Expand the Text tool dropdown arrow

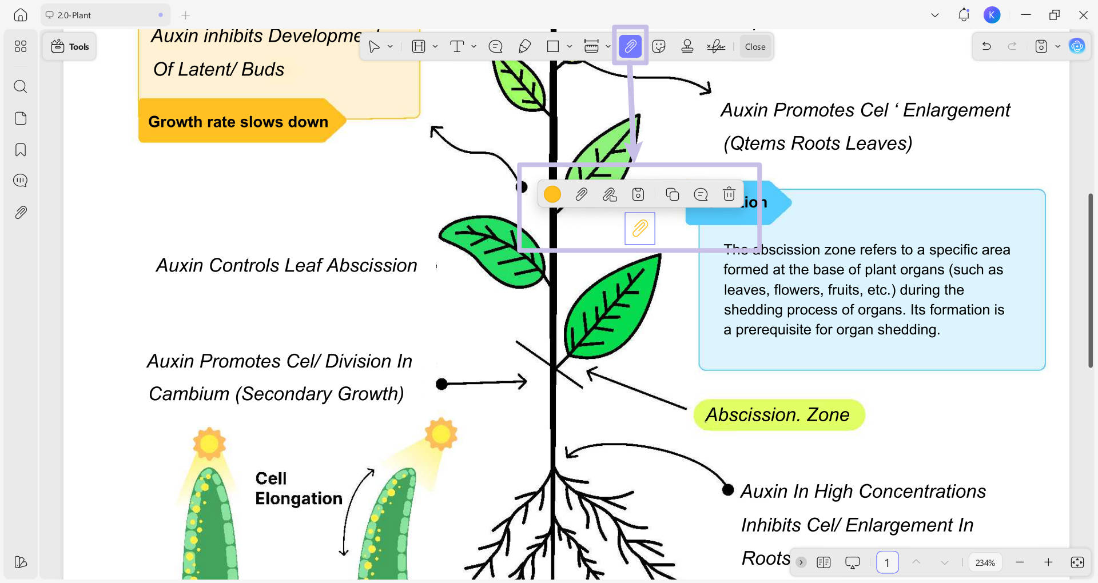pos(474,47)
